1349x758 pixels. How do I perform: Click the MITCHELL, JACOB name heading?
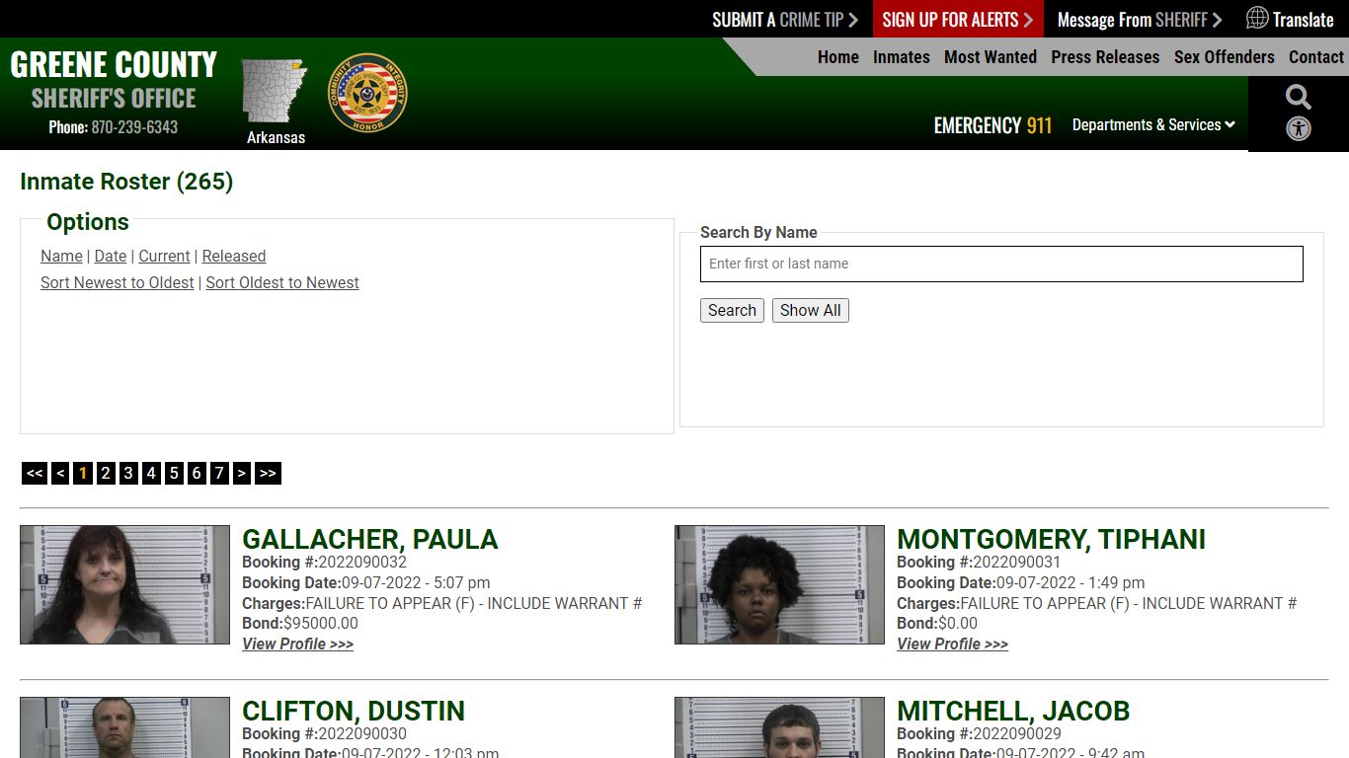click(x=1013, y=711)
